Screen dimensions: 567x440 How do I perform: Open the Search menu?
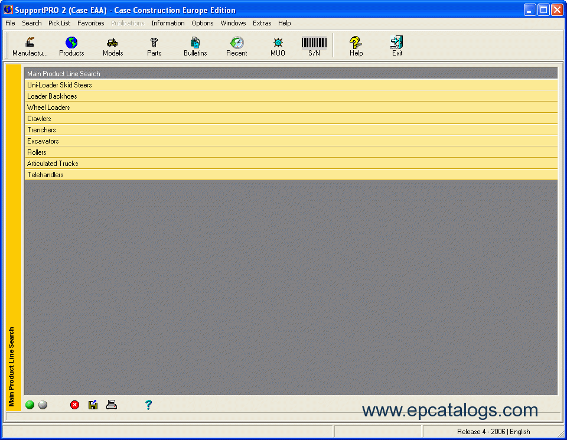tap(32, 23)
